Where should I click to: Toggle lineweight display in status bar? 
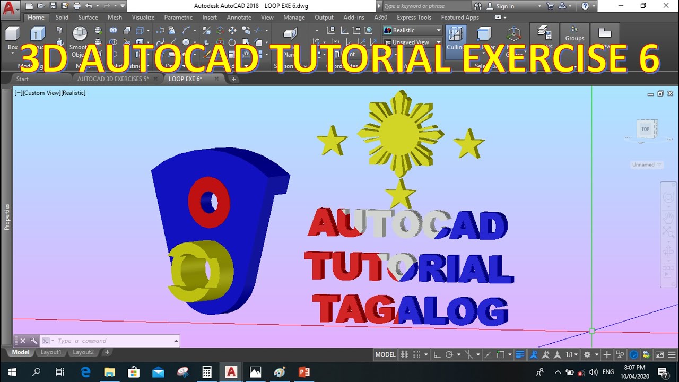tap(520, 354)
